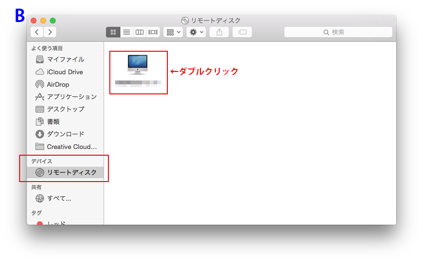Click the デスクトップ icon
Viewport: 423px width, 263px height.
pos(40,109)
